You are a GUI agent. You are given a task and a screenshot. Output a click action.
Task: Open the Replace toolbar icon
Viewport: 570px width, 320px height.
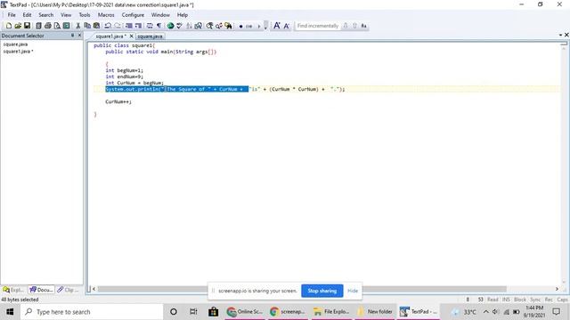(219, 26)
